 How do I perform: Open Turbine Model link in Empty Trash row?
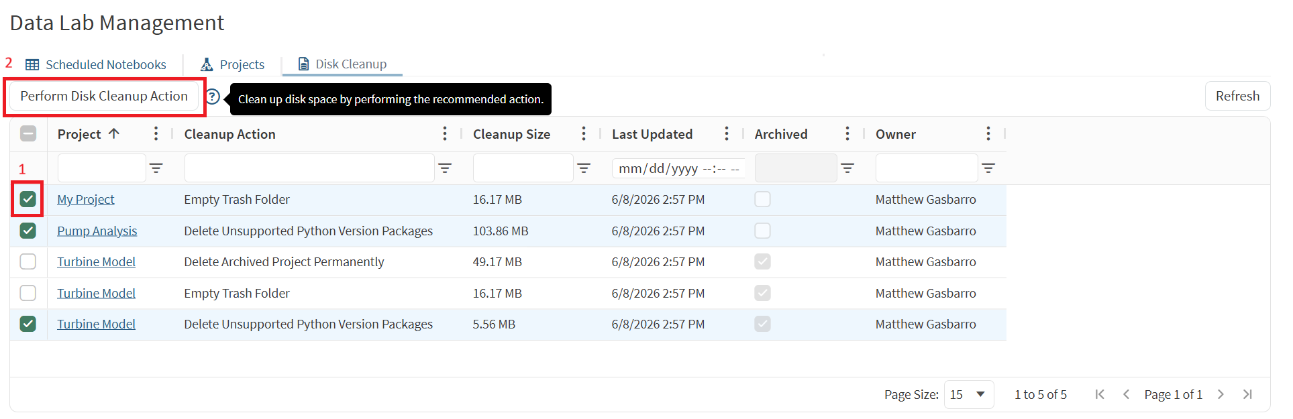point(97,293)
